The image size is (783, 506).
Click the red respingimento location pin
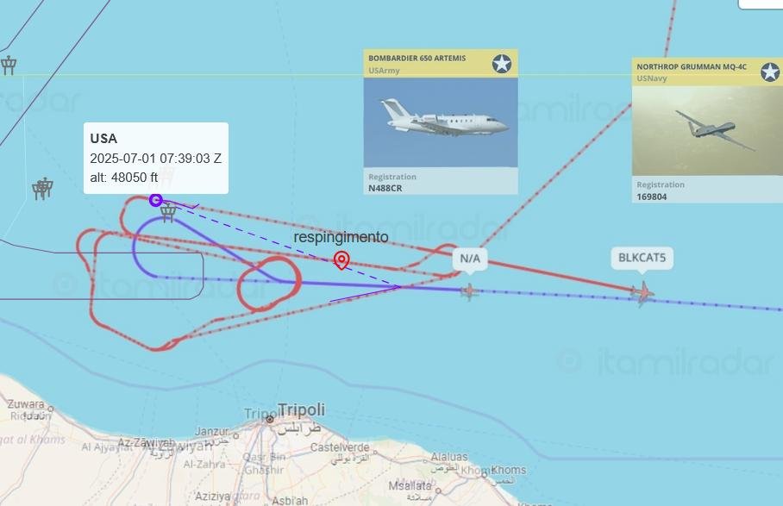tap(341, 260)
